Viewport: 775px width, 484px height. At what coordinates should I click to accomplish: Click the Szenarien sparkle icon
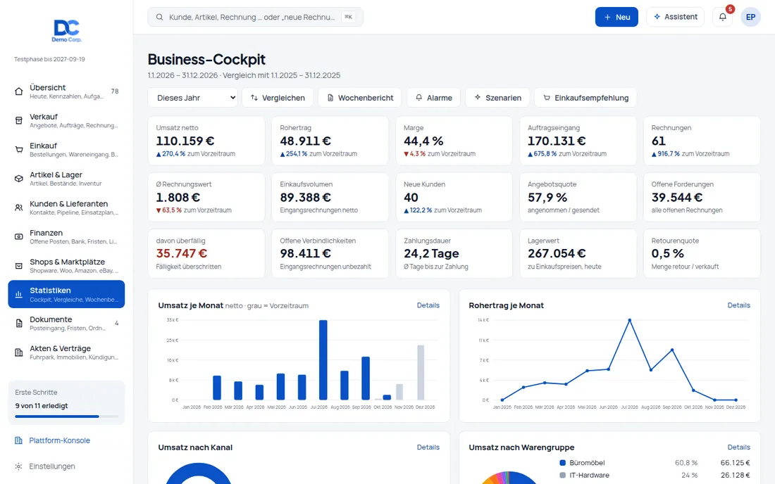(x=478, y=98)
